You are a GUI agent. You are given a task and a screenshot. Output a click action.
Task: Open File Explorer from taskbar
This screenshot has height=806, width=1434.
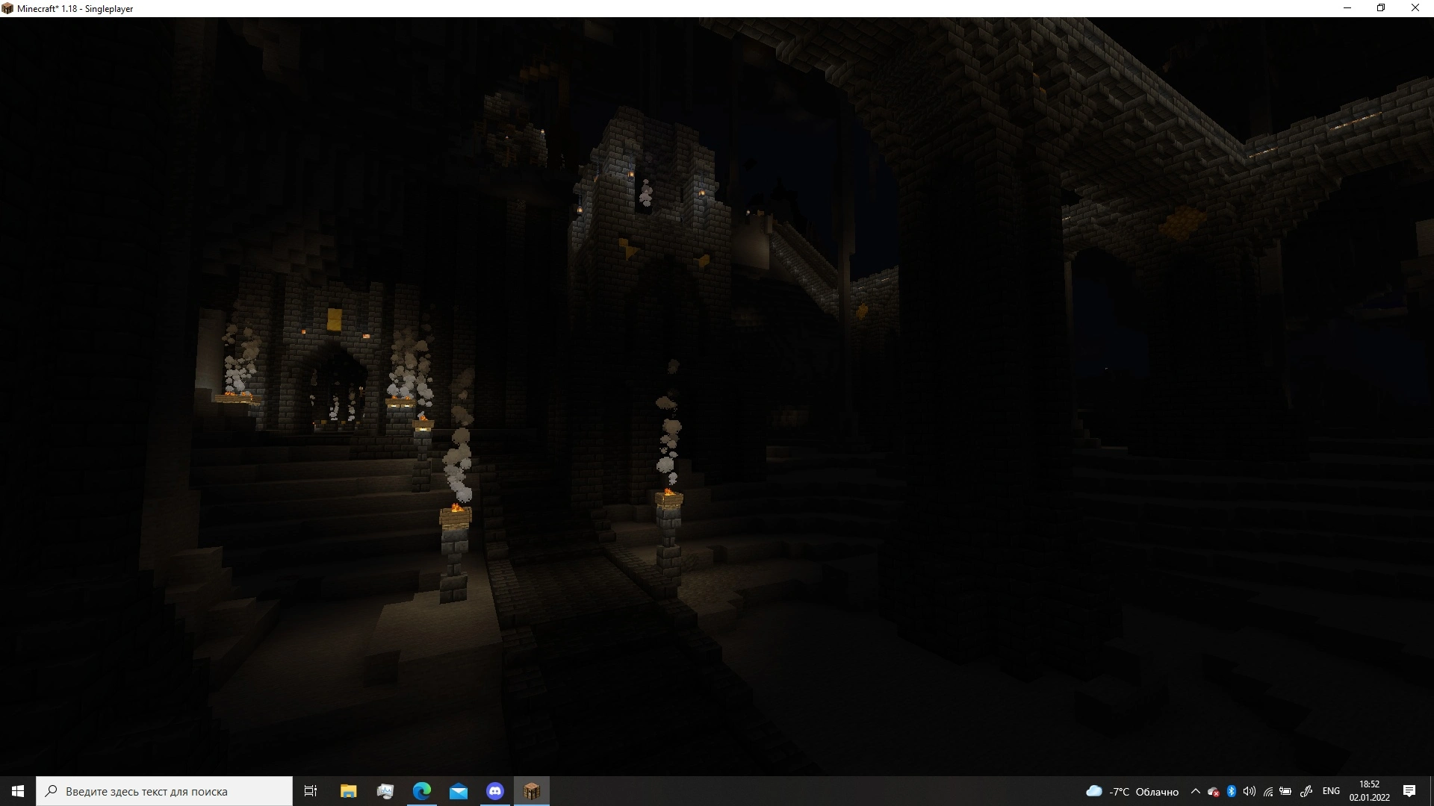pos(348,791)
